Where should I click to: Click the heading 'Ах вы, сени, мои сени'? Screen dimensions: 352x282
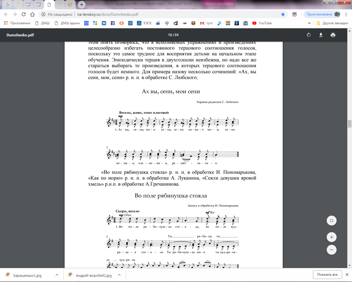[x=171, y=91]
